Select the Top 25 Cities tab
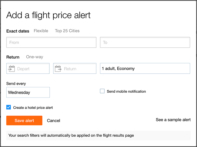 pyautogui.click(x=67, y=31)
